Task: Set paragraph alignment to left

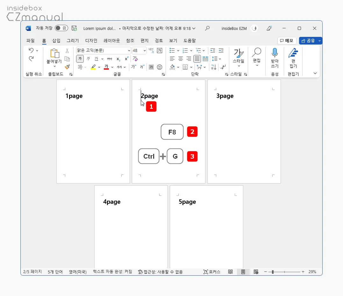Action: (x=172, y=59)
